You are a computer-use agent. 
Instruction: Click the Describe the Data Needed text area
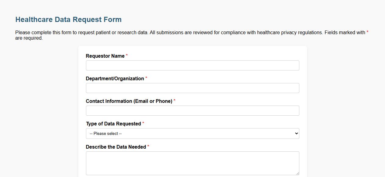pos(192,163)
